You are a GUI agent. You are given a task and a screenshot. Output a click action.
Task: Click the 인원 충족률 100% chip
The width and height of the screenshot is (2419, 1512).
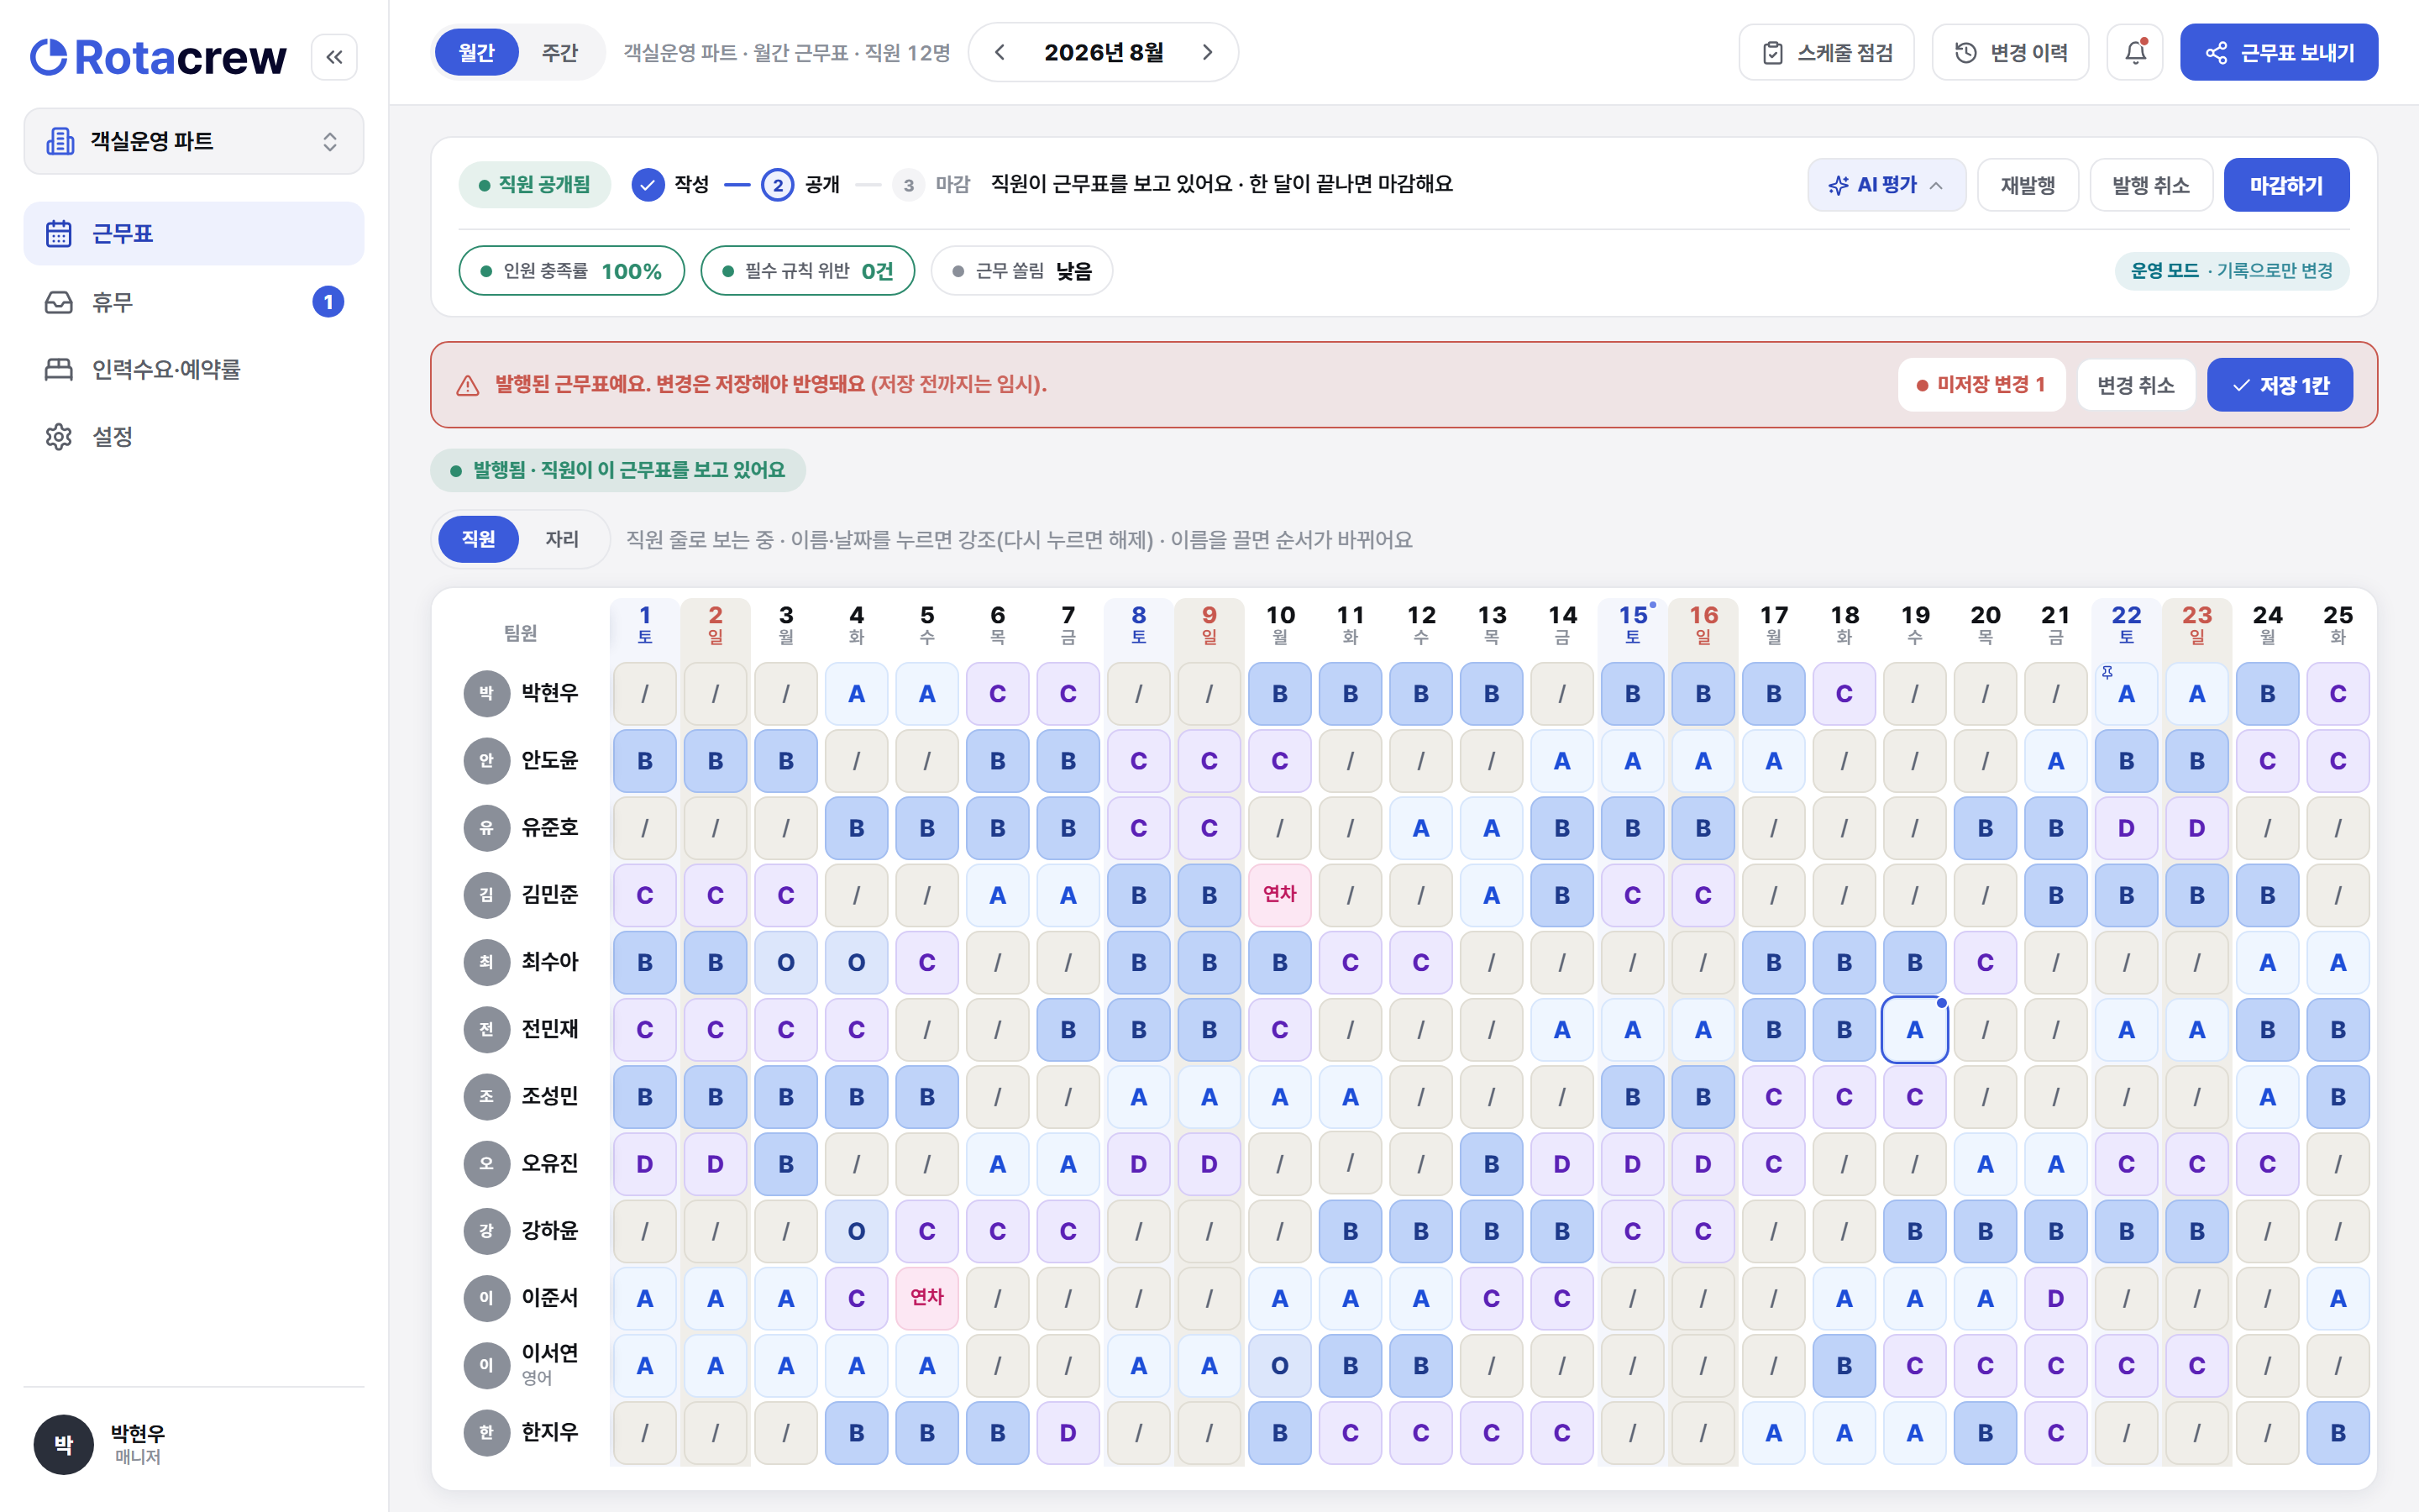572,271
